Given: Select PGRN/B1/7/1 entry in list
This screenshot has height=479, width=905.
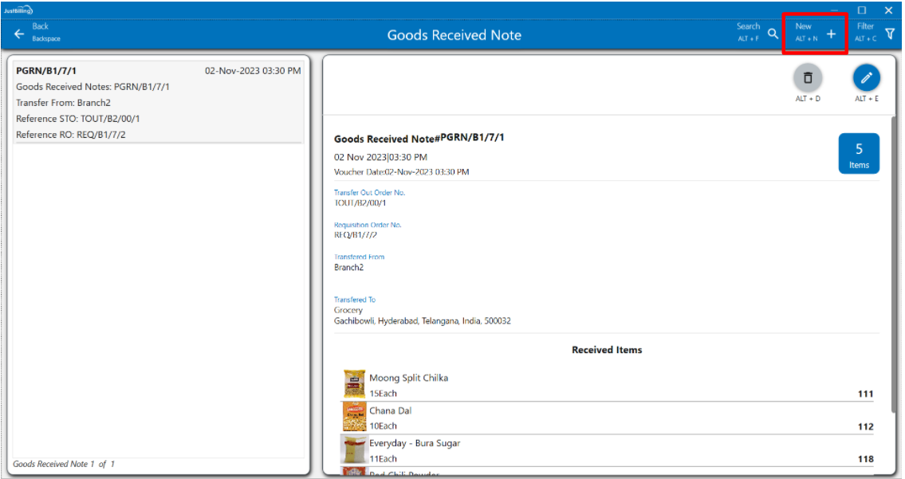Looking at the screenshot, I should point(158,102).
